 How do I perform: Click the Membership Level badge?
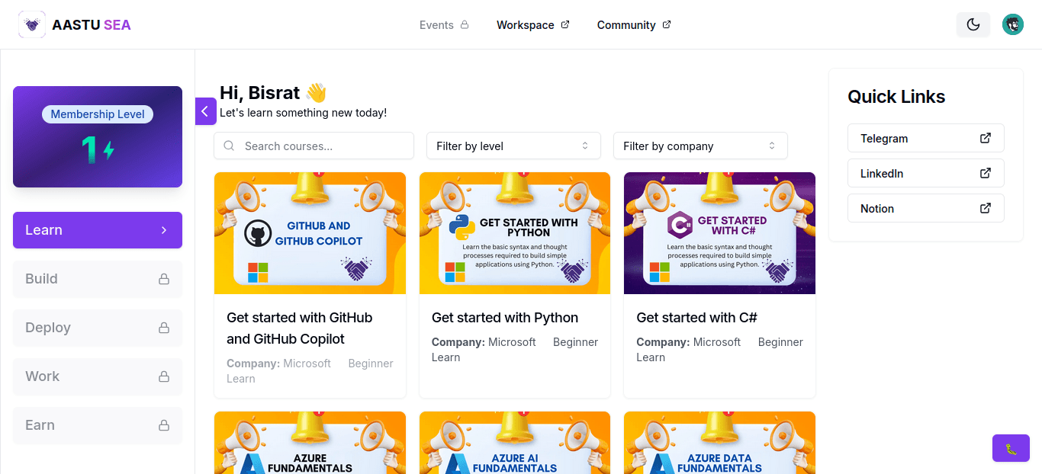tap(98, 114)
